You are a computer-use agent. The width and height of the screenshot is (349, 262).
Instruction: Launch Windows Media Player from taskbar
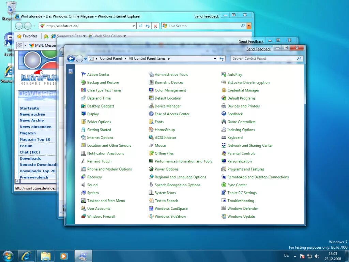pyautogui.click(x=64, y=256)
